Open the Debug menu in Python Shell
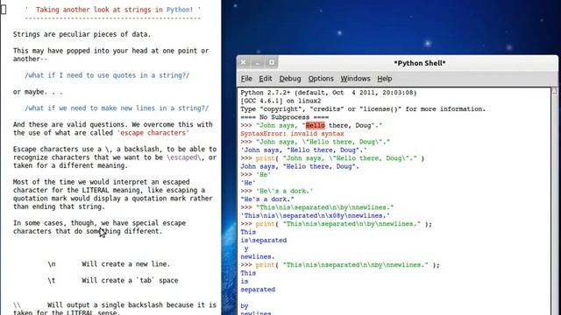Screen dimensions: 561x315 [x=290, y=79]
